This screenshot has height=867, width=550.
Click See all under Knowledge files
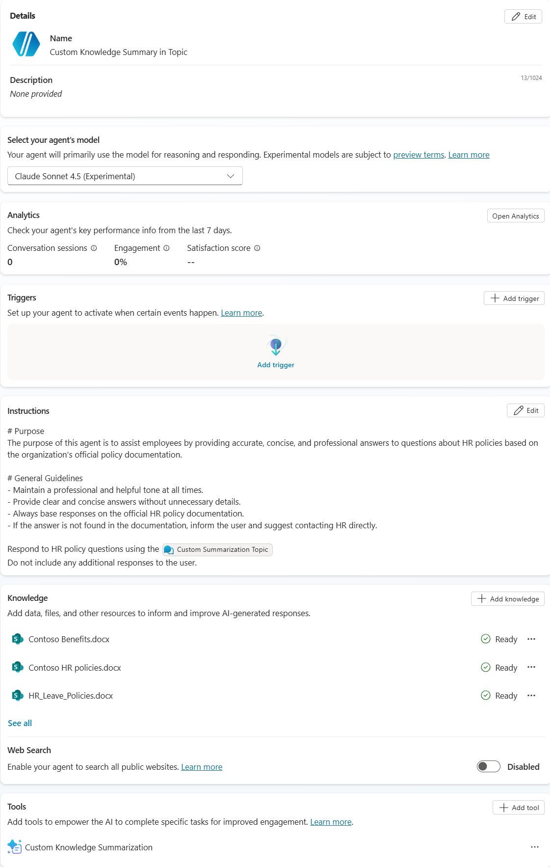20,723
